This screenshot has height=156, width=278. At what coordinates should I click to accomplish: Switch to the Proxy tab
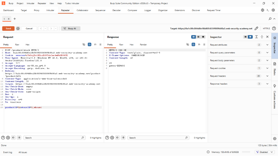tap(36, 10)
